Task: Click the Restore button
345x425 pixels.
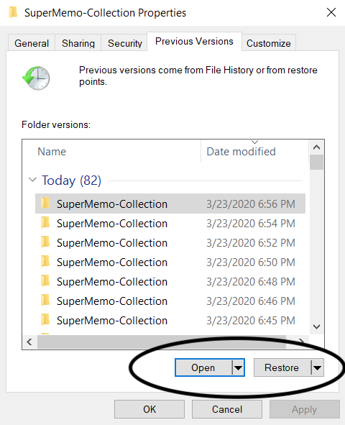Action: click(282, 367)
